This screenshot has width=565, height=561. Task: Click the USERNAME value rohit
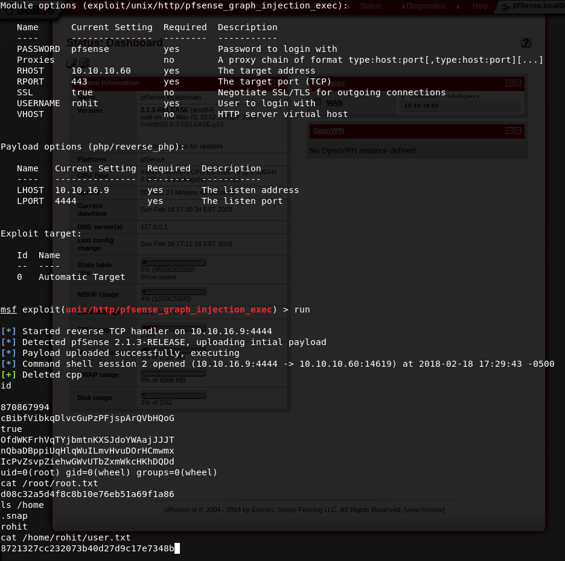(85, 103)
